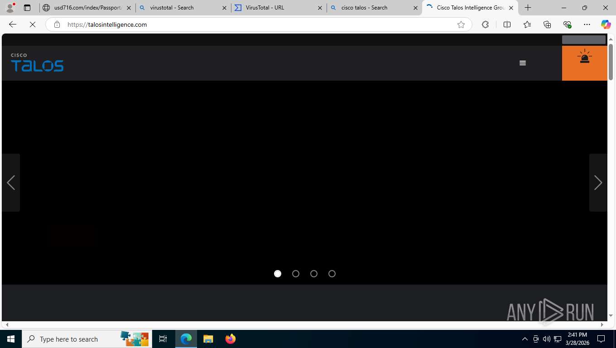Screen dimensions: 616x348
Task: Open the tab actions menu
Action: click(x=27, y=8)
